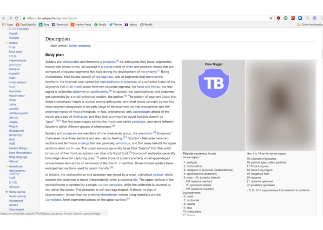Expand the Other bookmarks folder
The image size is (323, 230).
coord(310,25)
